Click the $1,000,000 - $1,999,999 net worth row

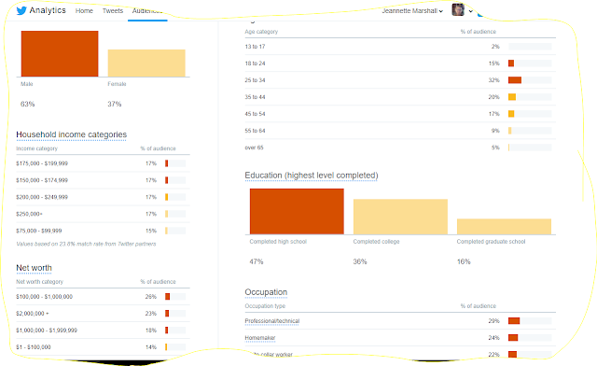pyautogui.click(x=103, y=331)
